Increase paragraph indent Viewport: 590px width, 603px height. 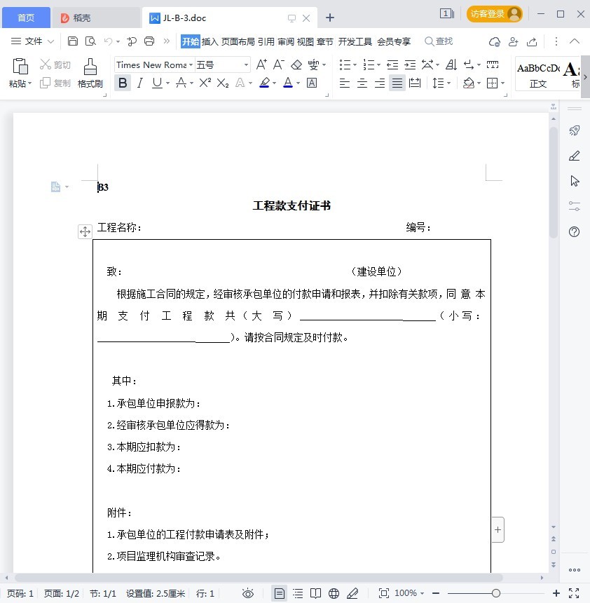click(x=410, y=65)
